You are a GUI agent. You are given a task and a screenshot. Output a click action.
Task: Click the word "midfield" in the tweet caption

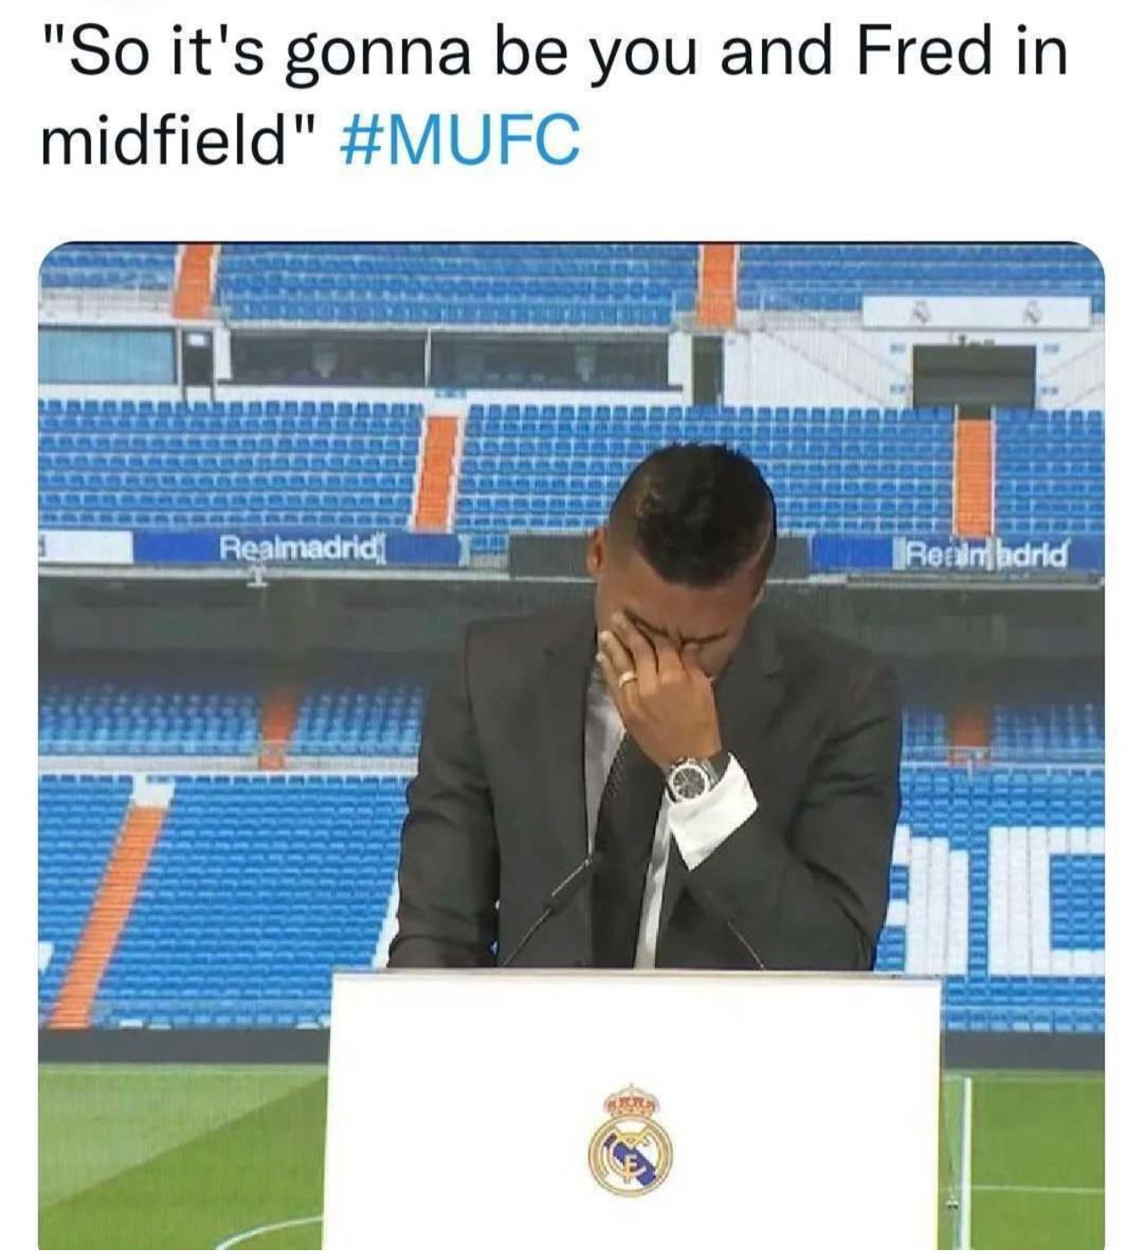click(x=164, y=140)
